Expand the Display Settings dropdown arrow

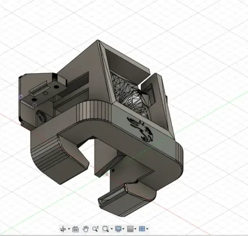coord(124,229)
